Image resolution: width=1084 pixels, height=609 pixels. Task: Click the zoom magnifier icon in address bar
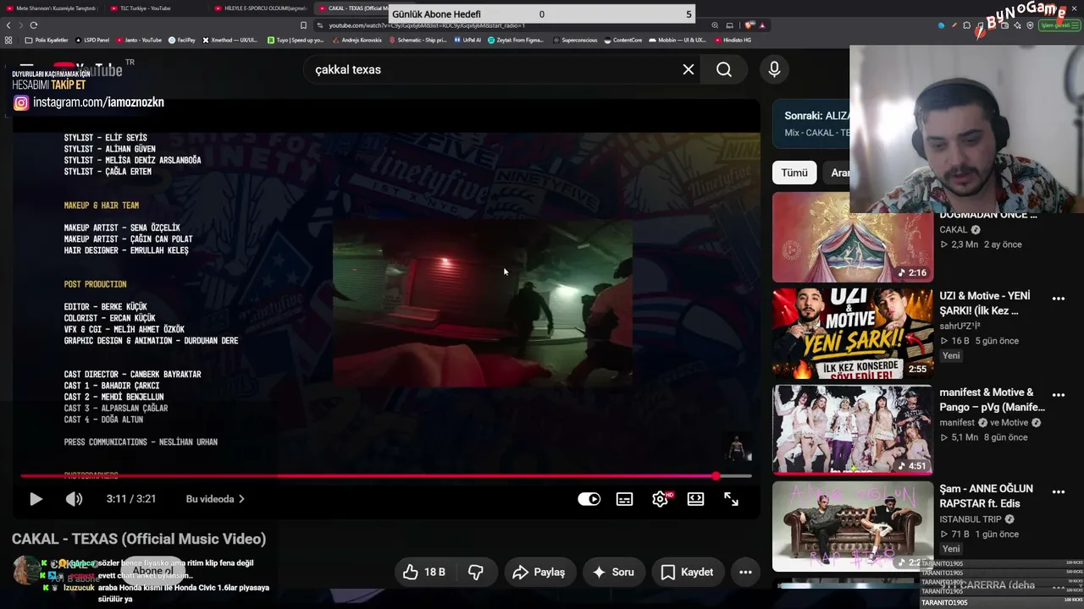click(x=716, y=25)
